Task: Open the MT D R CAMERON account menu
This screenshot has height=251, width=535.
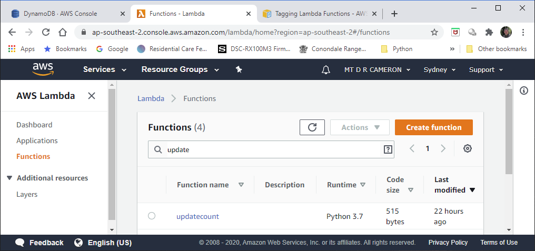Action: [378, 69]
